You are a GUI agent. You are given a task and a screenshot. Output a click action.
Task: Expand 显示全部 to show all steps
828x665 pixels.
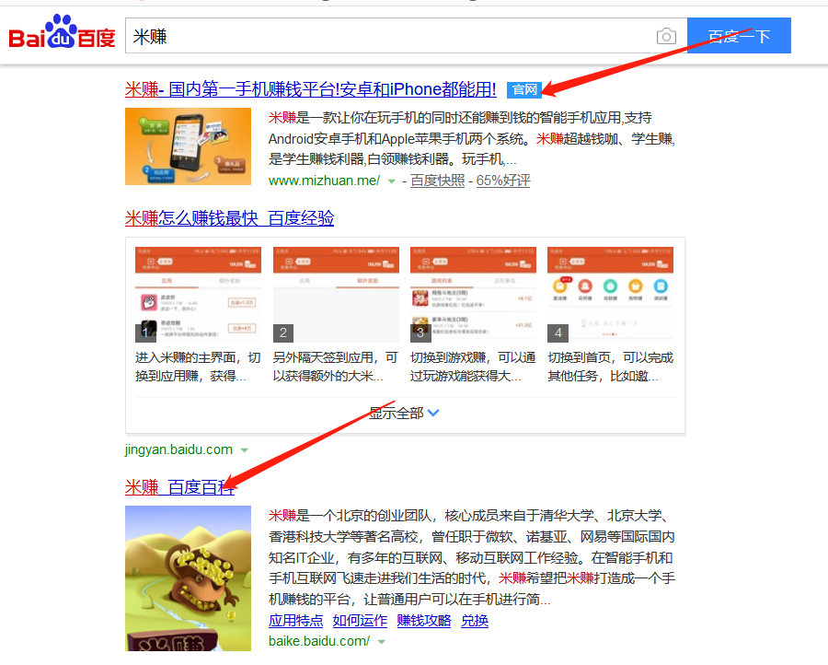[x=404, y=413]
